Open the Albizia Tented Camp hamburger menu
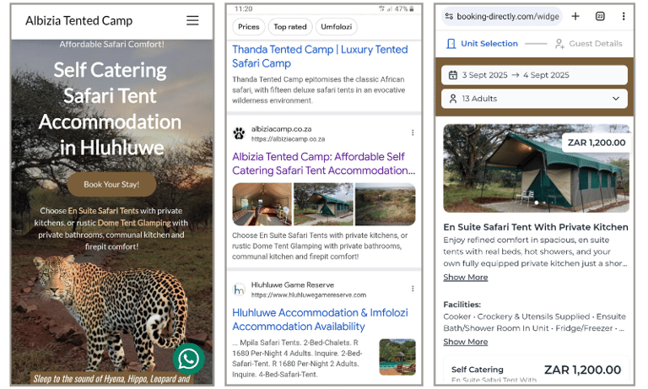This screenshot has height=389, width=648. [192, 20]
